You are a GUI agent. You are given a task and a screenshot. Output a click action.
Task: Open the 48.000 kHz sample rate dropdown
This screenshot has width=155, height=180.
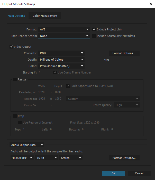click(22, 158)
